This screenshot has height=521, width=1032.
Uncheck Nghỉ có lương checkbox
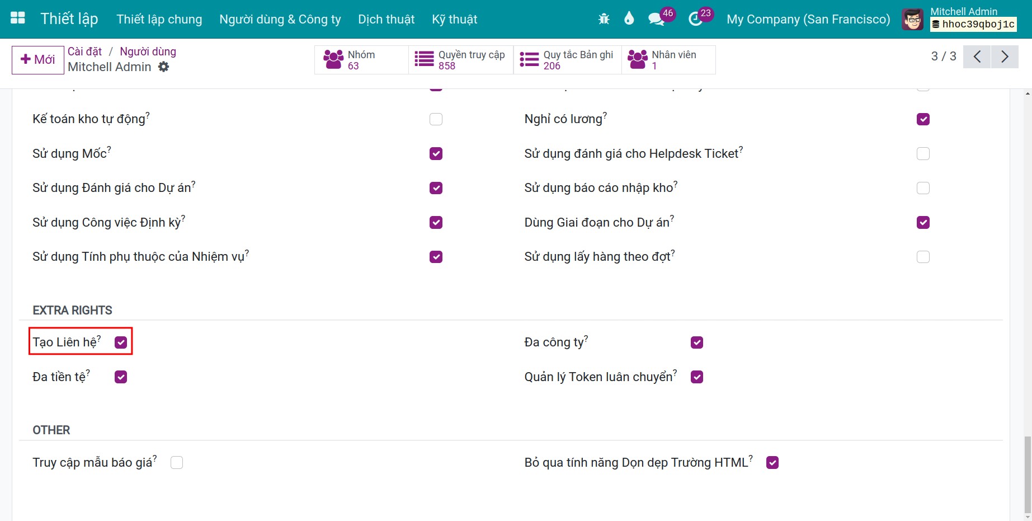(x=923, y=119)
